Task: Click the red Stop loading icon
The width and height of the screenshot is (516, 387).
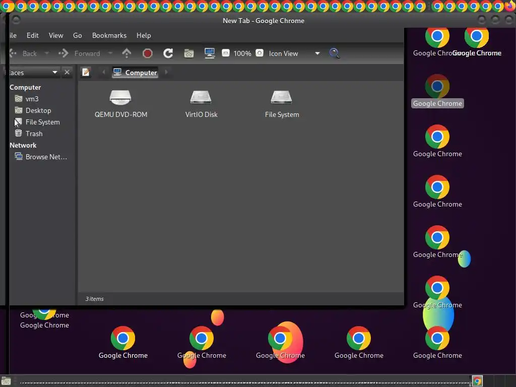Action: click(148, 53)
